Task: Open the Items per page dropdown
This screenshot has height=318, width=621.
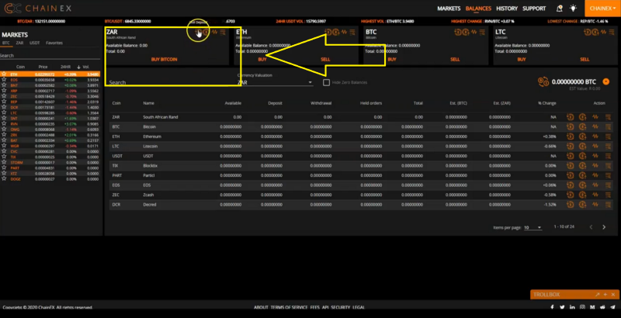Action: coord(533,227)
